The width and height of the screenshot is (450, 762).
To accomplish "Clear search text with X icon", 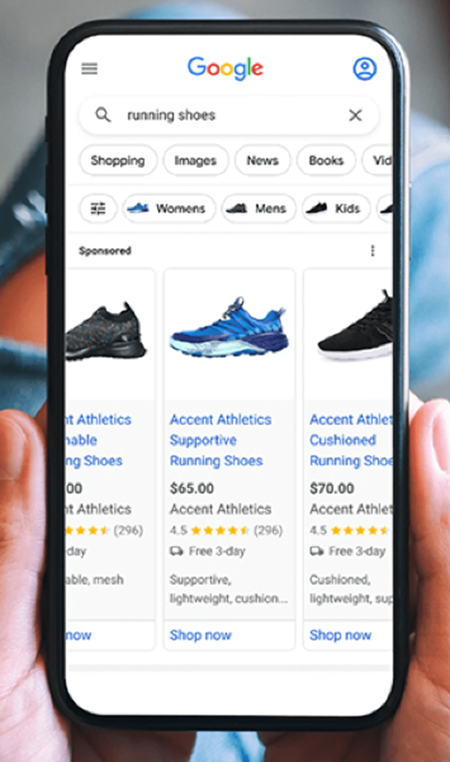I will (356, 115).
